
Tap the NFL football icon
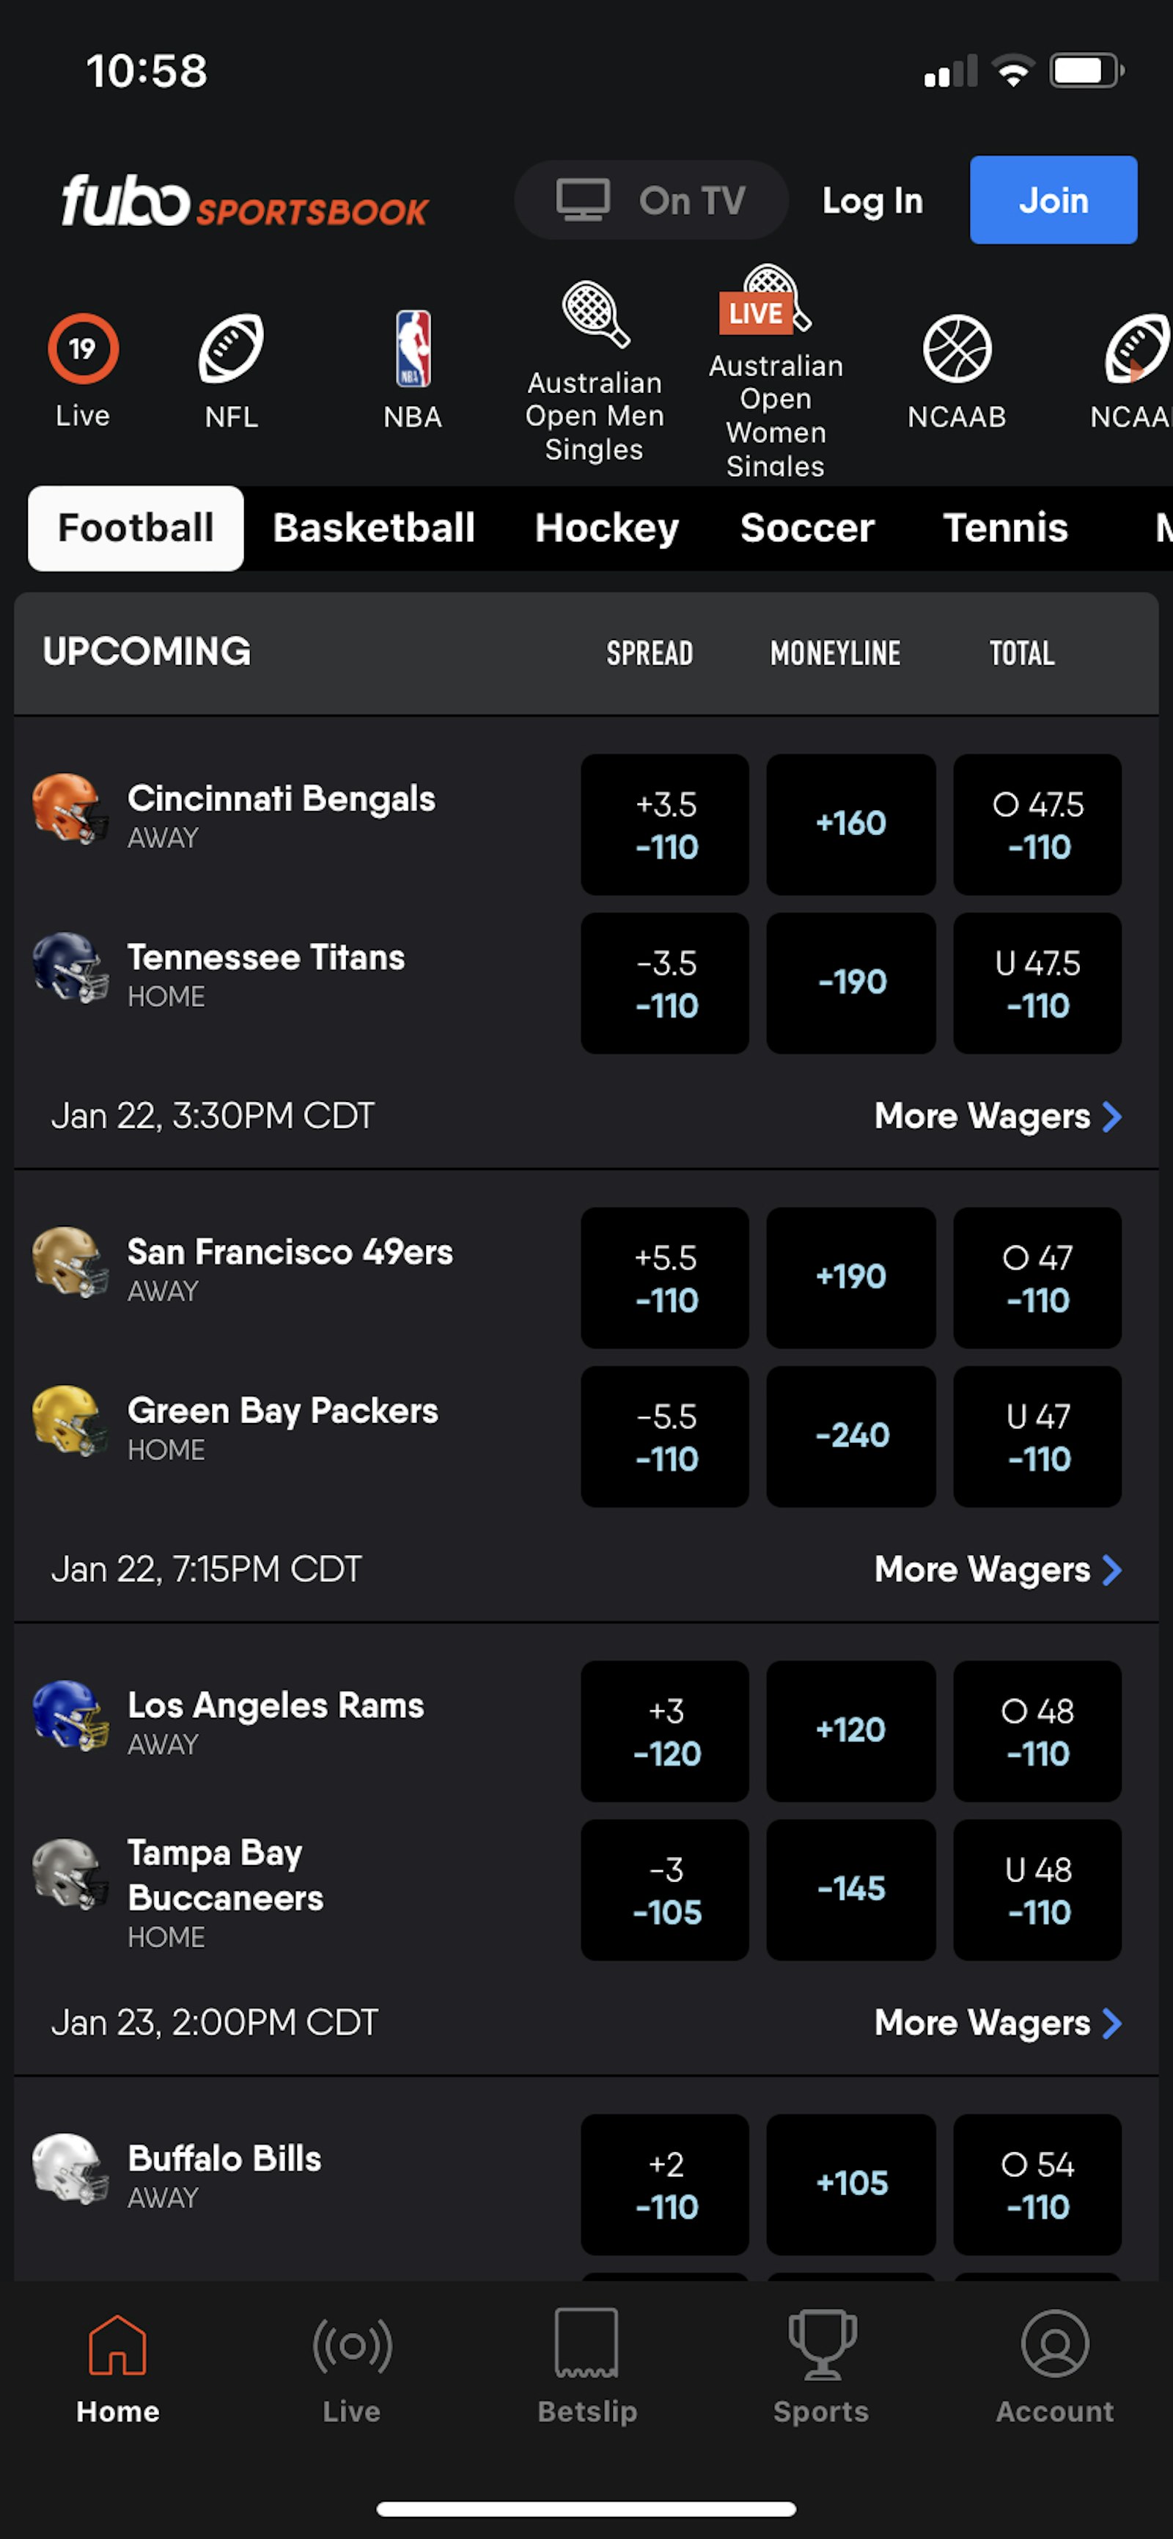(x=232, y=350)
